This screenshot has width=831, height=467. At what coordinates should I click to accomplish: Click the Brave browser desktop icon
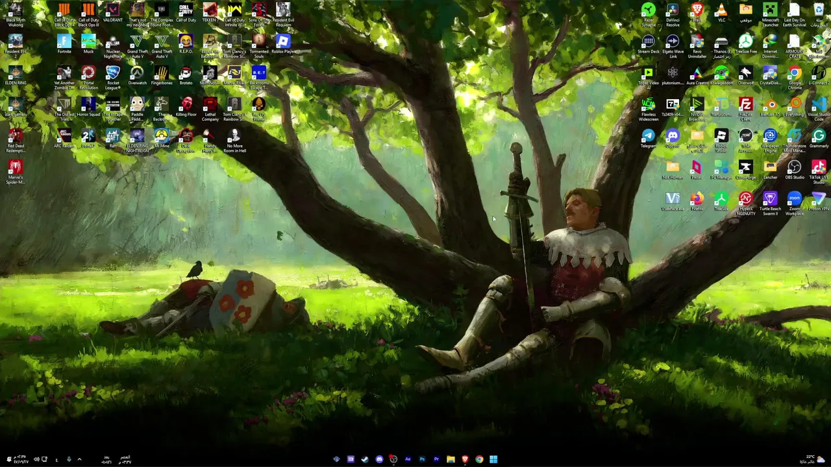coord(697,13)
